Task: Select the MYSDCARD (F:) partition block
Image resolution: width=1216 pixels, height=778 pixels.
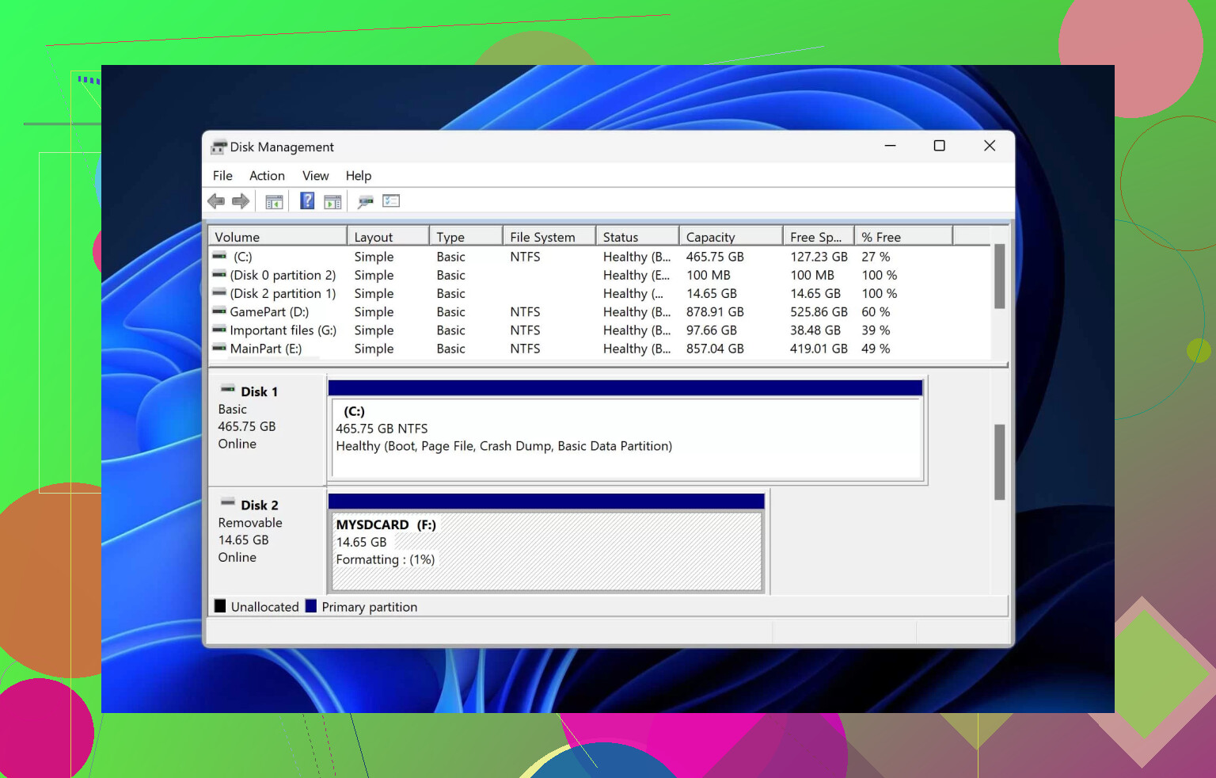Action: tap(546, 551)
